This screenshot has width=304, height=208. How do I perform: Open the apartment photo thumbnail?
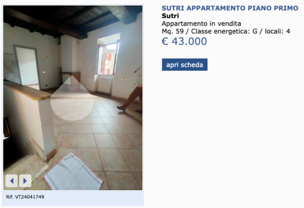click(x=73, y=98)
